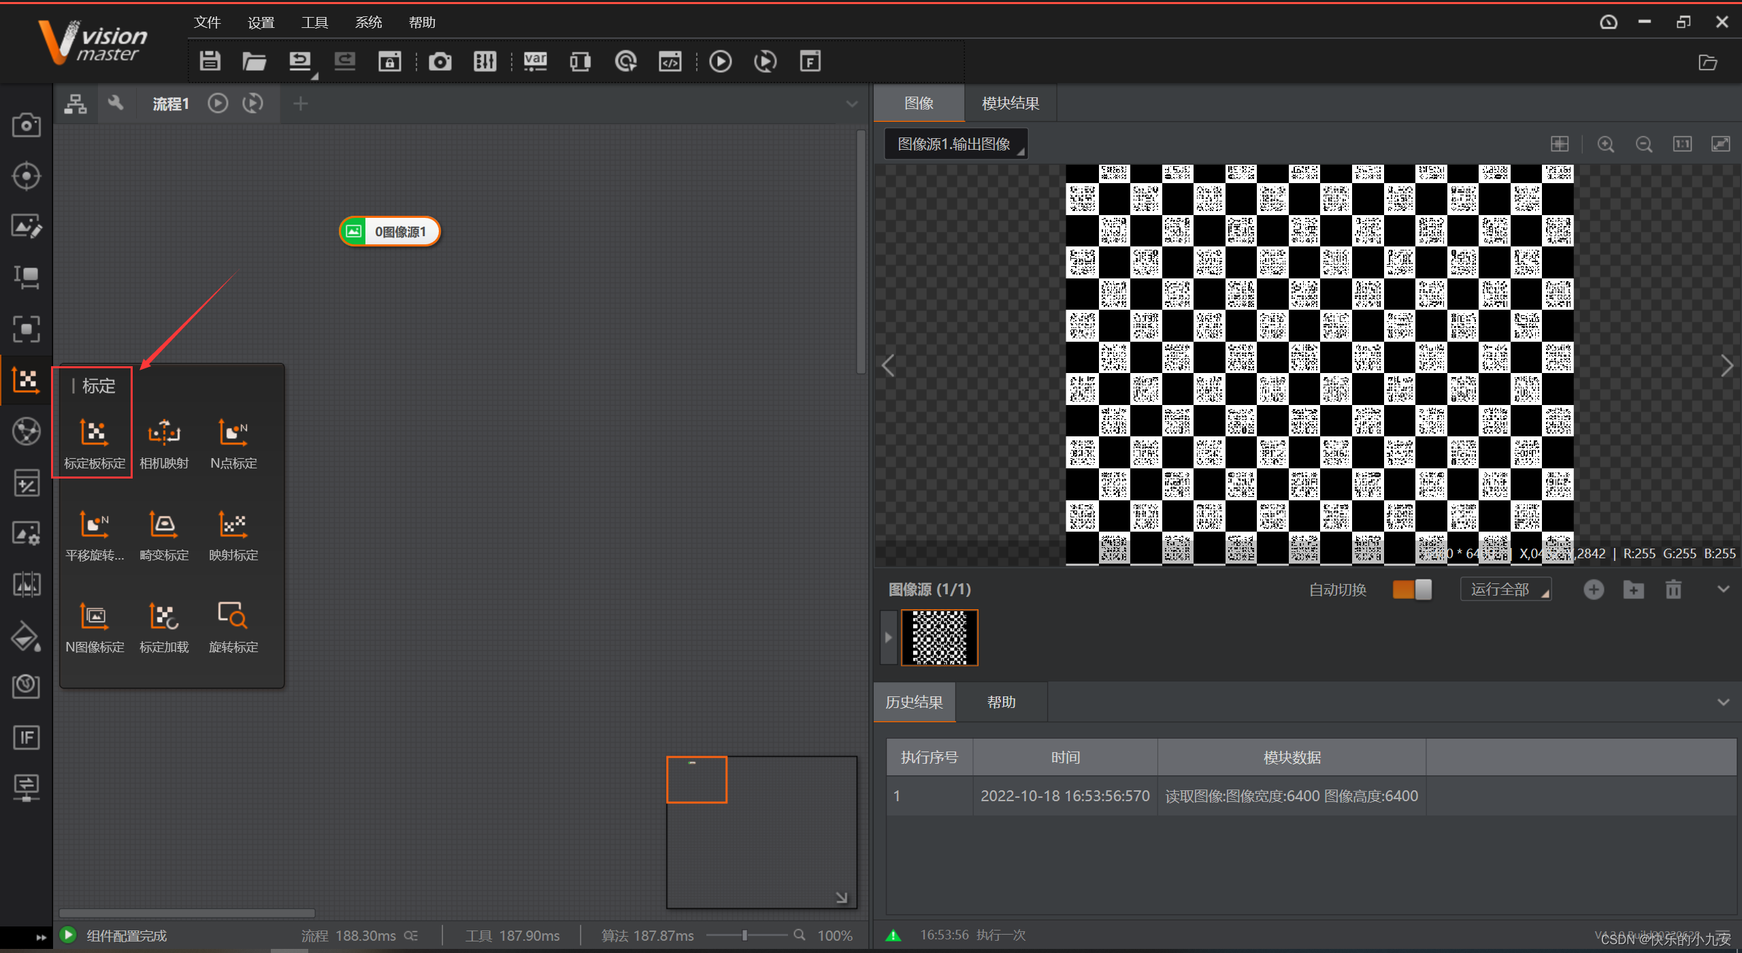Select the 平移旋转 calibration tool
This screenshot has height=953, width=1742.
pos(95,535)
